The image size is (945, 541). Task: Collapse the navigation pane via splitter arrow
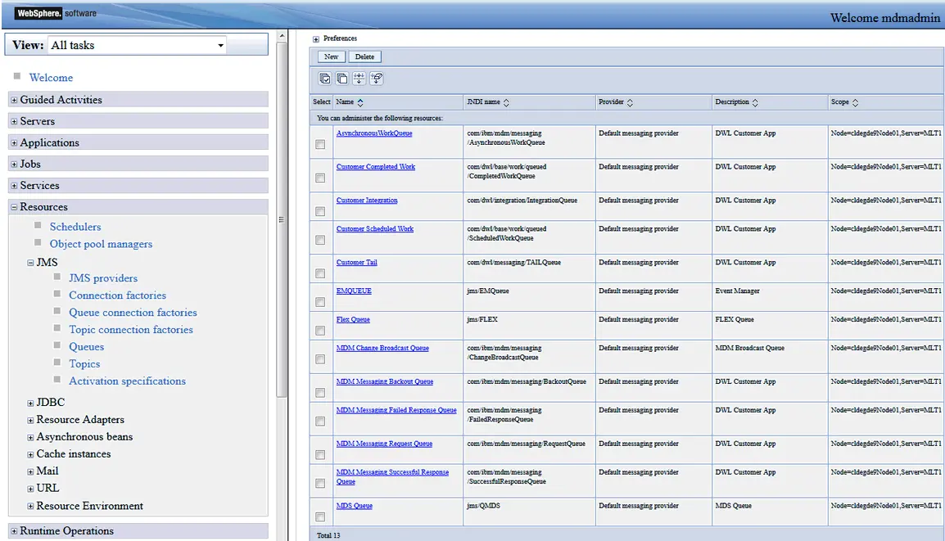pyautogui.click(x=281, y=220)
